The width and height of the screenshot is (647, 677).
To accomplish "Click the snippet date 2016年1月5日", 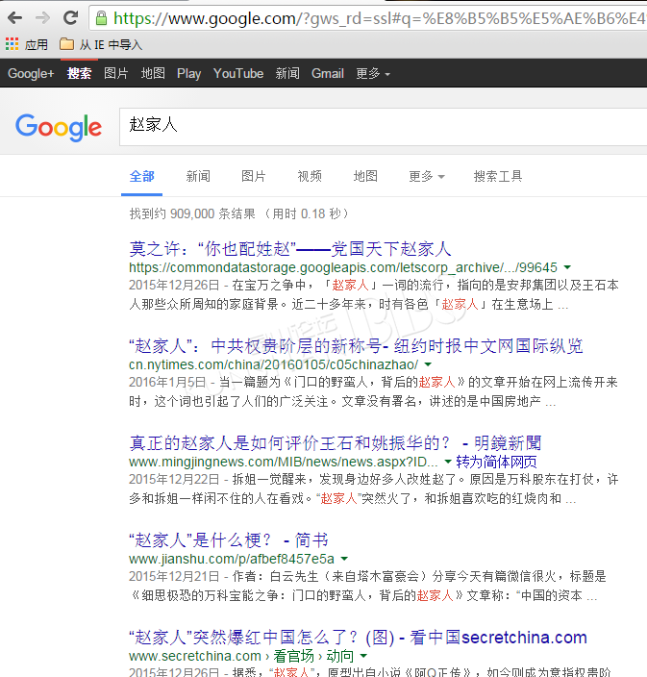I will (x=167, y=382).
